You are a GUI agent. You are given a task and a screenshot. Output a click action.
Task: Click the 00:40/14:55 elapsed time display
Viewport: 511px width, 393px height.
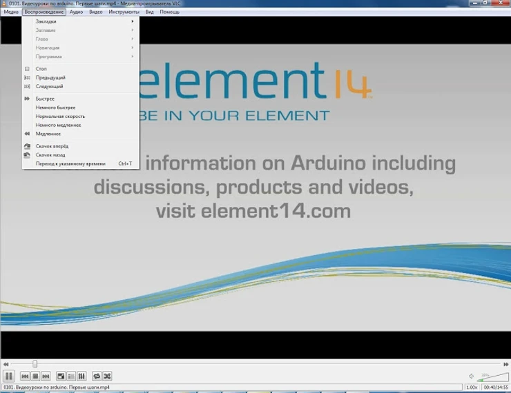tap(495, 387)
